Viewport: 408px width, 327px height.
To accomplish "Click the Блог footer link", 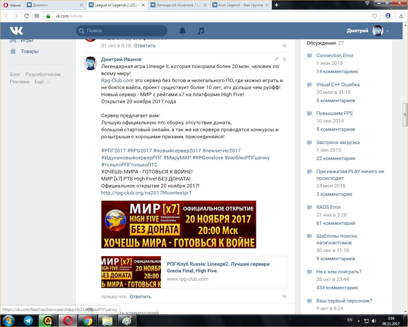I will pyautogui.click(x=15, y=74).
